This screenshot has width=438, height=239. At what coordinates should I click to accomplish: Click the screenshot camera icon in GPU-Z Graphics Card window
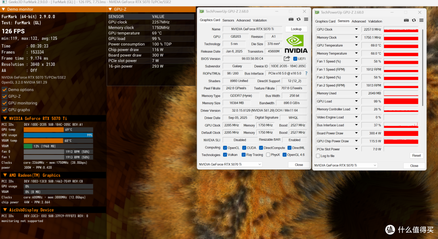291,19
